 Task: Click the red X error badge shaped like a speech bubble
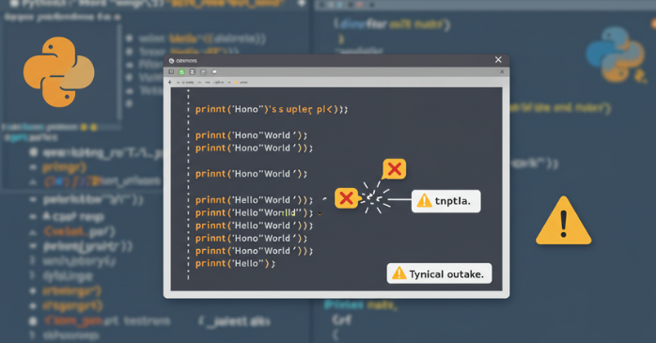(x=394, y=169)
